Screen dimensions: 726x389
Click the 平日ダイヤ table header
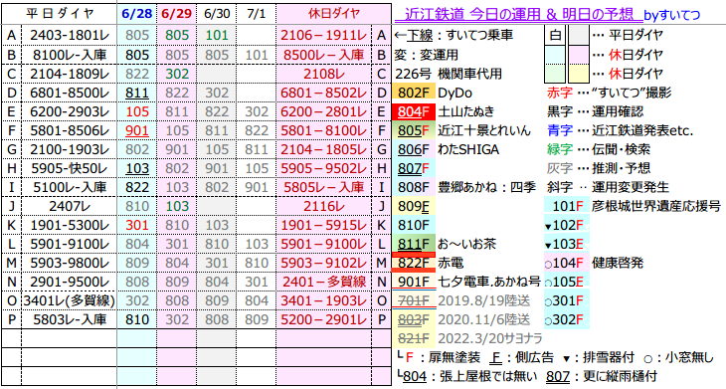(60, 14)
